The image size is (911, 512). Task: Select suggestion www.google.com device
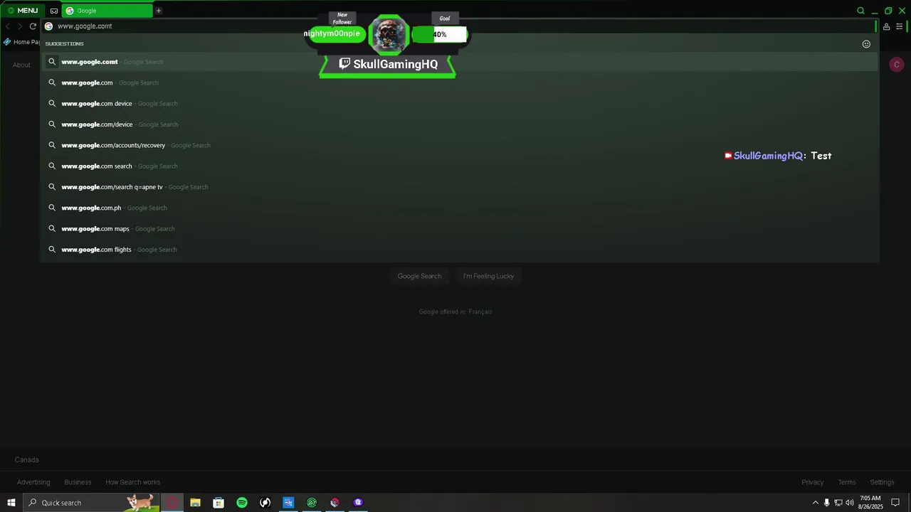(x=460, y=103)
